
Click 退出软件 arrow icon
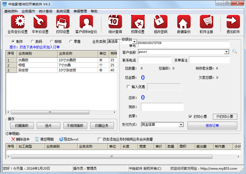pos(233,22)
